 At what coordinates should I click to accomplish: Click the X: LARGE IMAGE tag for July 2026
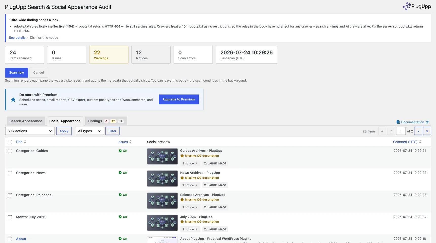point(215,229)
